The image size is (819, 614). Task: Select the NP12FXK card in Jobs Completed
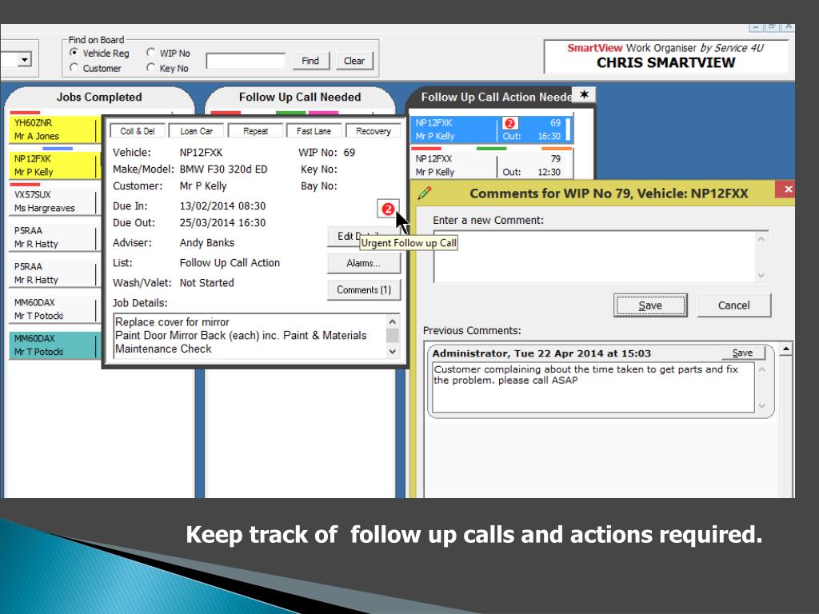[x=54, y=165]
